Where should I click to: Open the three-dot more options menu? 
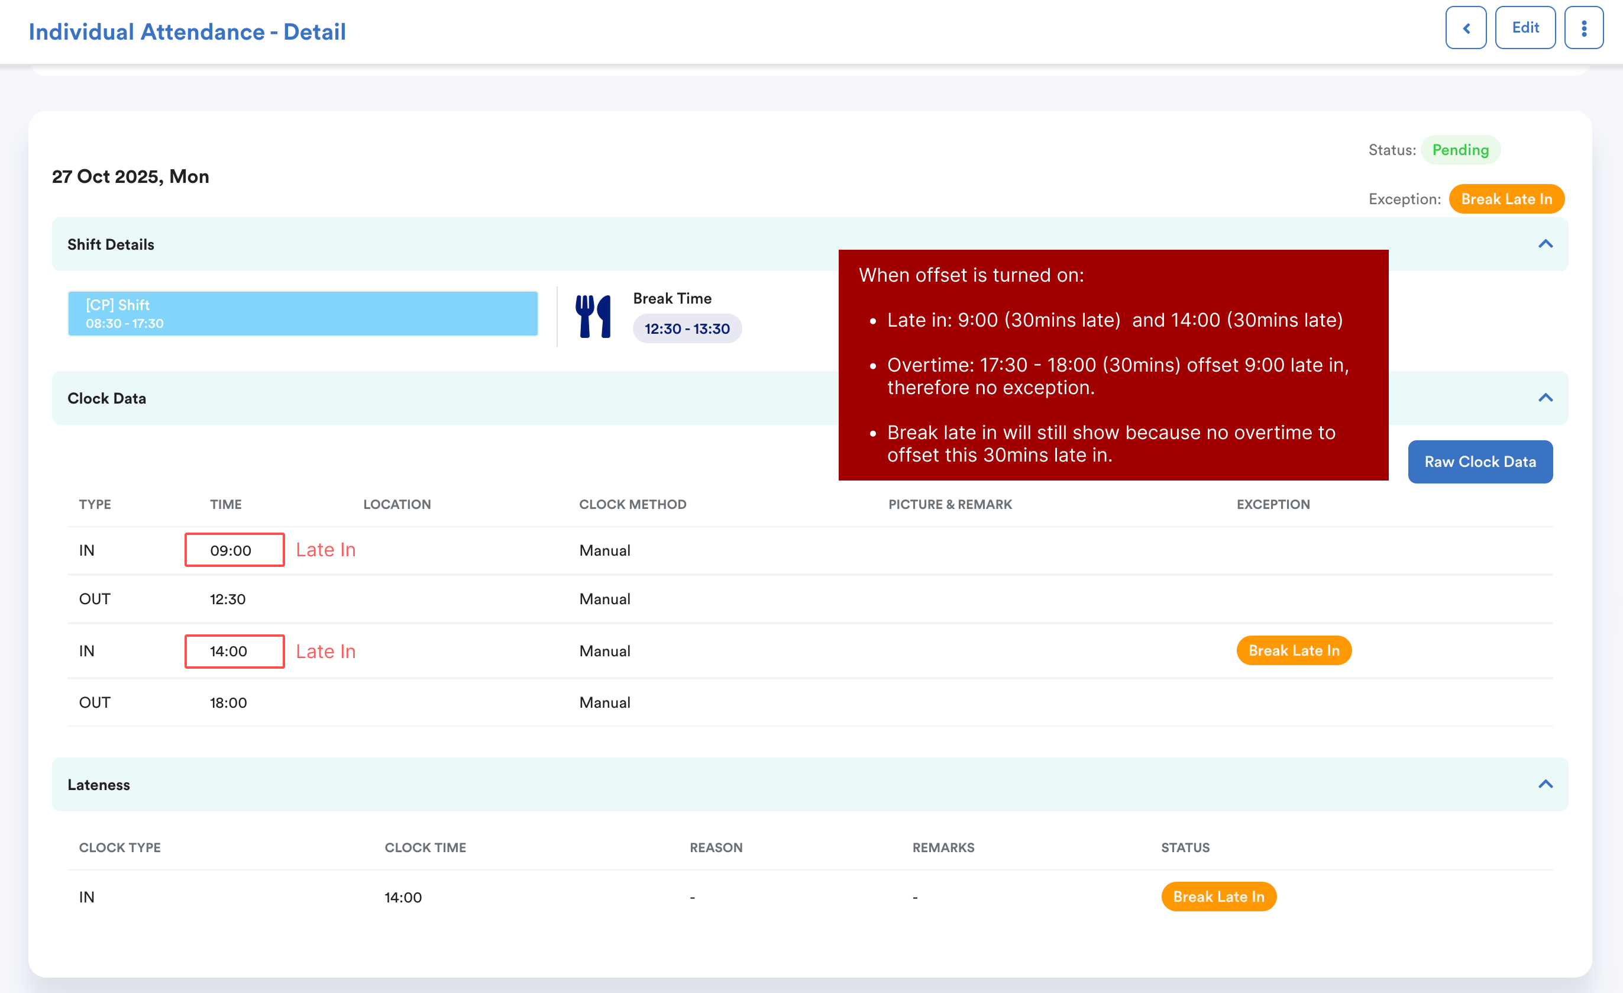1583,28
